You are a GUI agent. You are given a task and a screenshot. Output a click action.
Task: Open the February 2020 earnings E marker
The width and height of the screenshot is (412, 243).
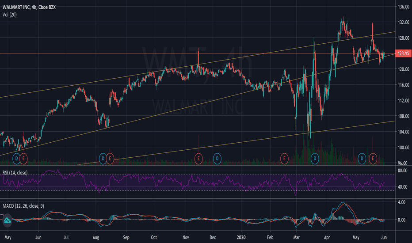point(284,159)
